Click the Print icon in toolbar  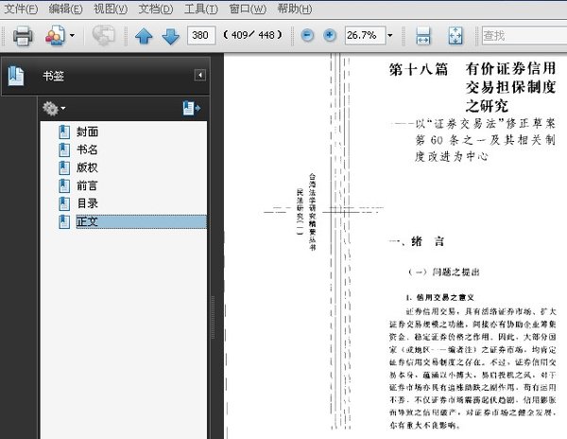(24, 36)
